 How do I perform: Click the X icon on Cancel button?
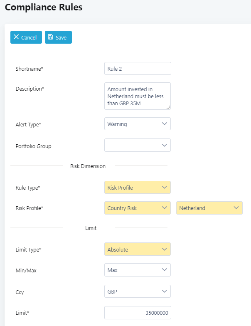click(16, 37)
